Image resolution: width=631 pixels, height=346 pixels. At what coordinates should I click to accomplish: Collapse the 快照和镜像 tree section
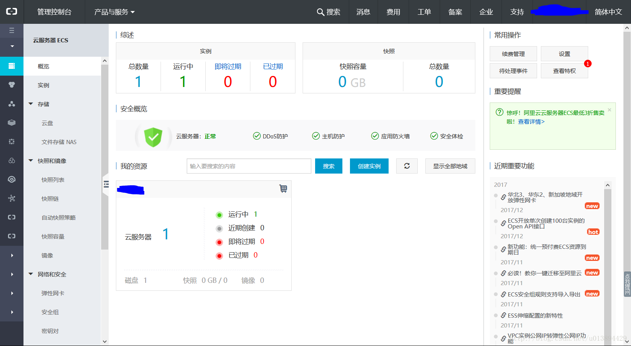pyautogui.click(x=31, y=160)
